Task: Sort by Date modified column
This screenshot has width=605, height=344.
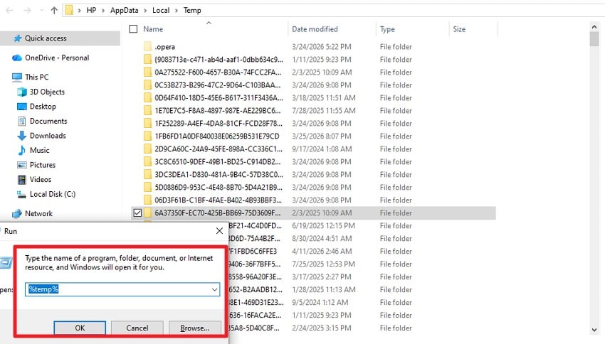Action: [315, 29]
